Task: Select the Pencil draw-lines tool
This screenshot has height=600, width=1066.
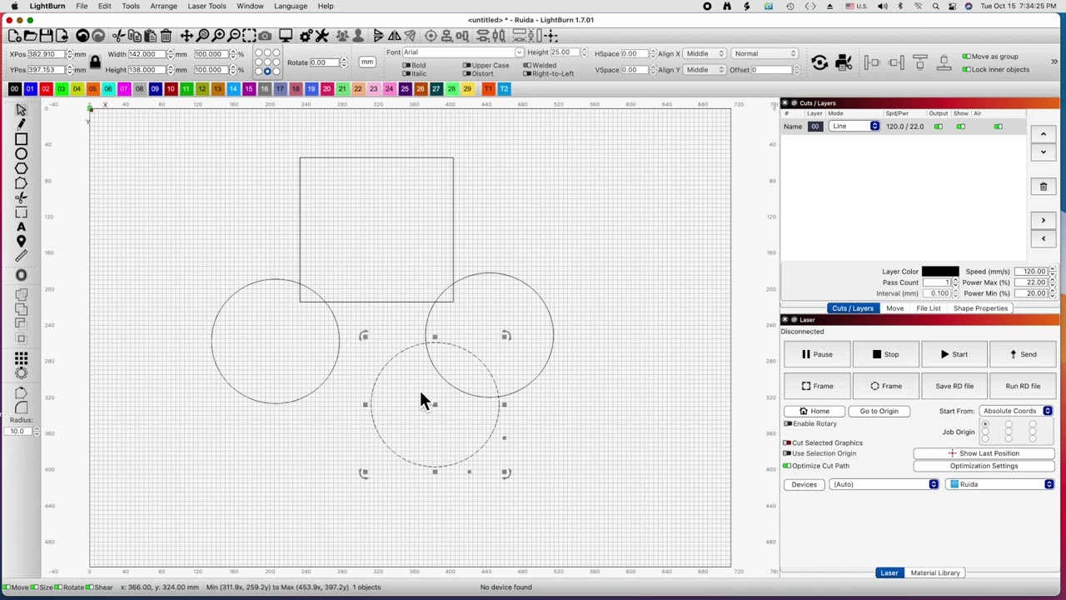Action: (x=21, y=124)
